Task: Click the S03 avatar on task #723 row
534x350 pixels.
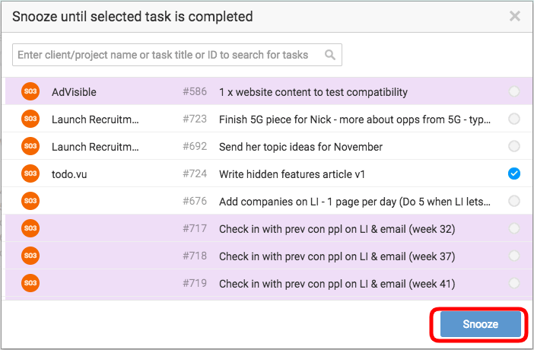Action: 30,119
